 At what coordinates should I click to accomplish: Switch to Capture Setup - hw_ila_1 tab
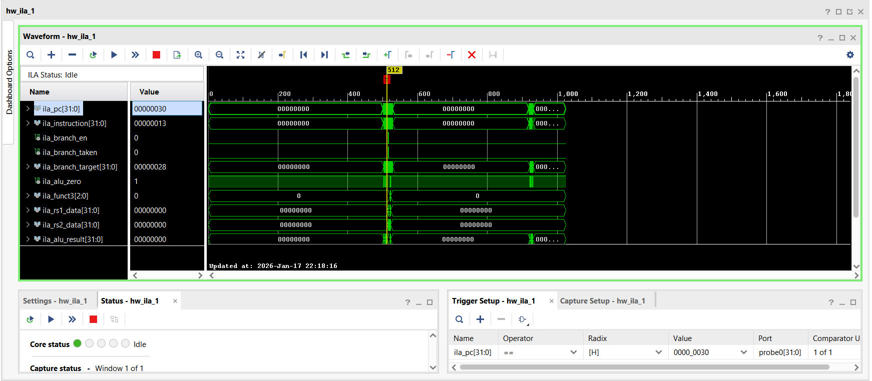pos(603,301)
